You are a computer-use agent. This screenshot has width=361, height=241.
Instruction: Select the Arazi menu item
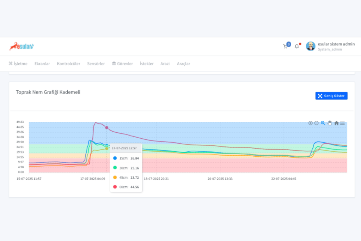pos(165,64)
